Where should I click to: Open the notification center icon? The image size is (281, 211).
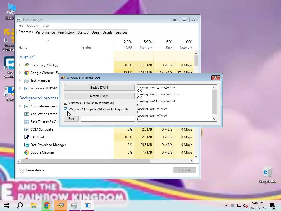click(272, 206)
